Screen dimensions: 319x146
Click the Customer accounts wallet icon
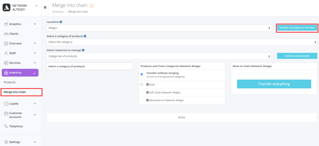click(x=6, y=113)
